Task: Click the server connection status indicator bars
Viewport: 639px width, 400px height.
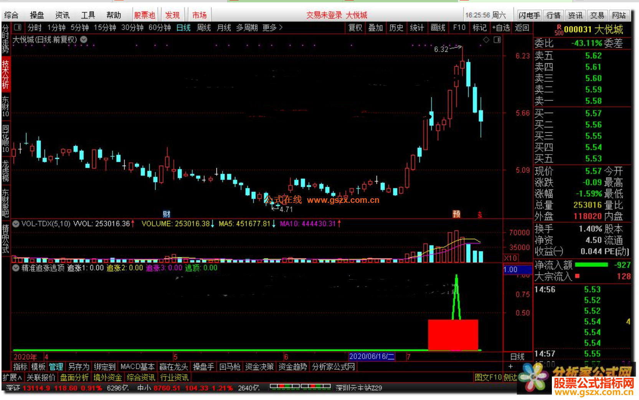Action: pos(300,386)
